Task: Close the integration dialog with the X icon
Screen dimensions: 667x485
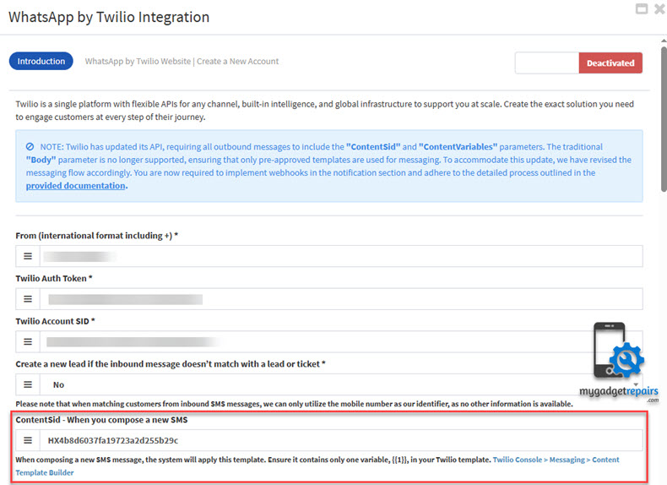Action: click(x=659, y=9)
